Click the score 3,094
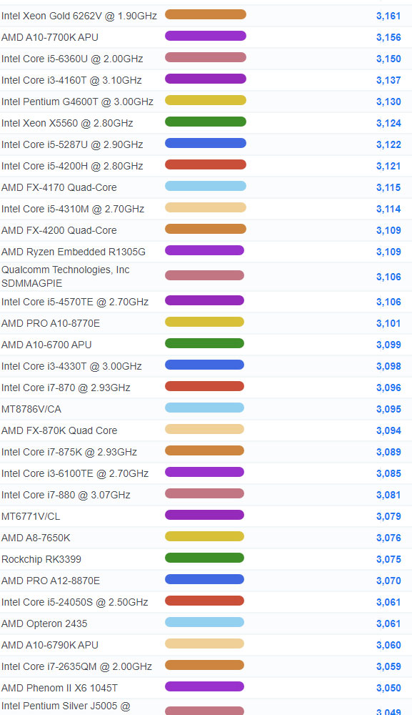 388,430
